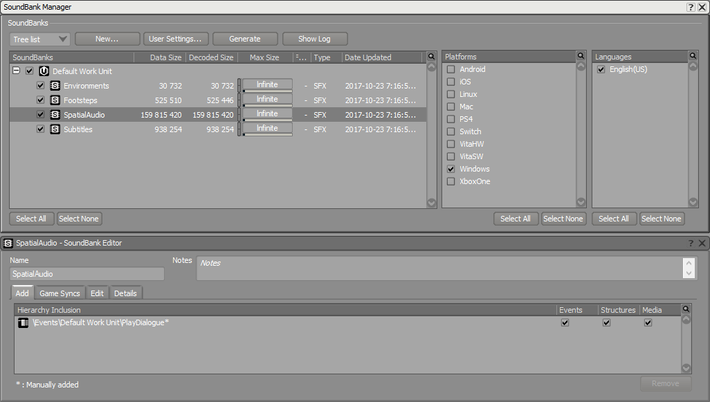
Task: Enable the iOS platform
Action: pos(451,82)
